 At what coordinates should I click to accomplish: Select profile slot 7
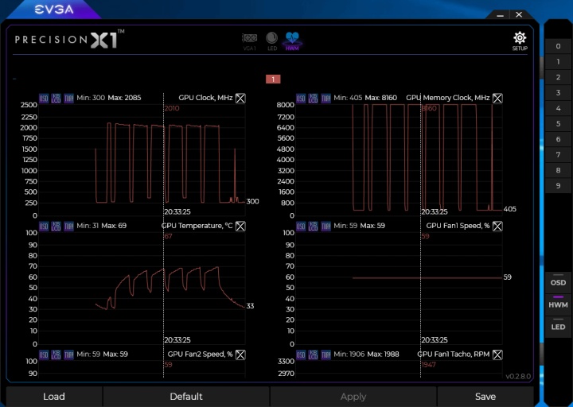[558, 155]
